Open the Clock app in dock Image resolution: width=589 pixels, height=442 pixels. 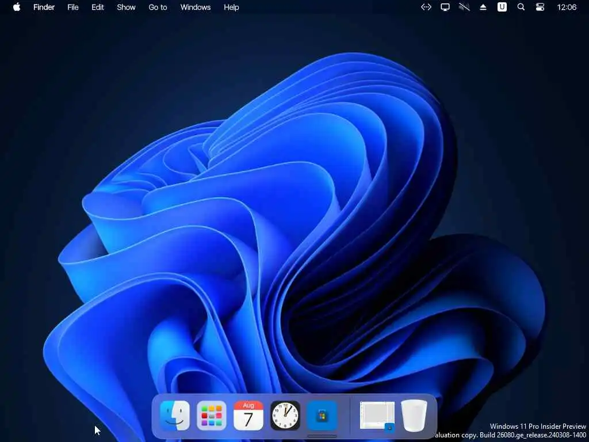(x=285, y=416)
